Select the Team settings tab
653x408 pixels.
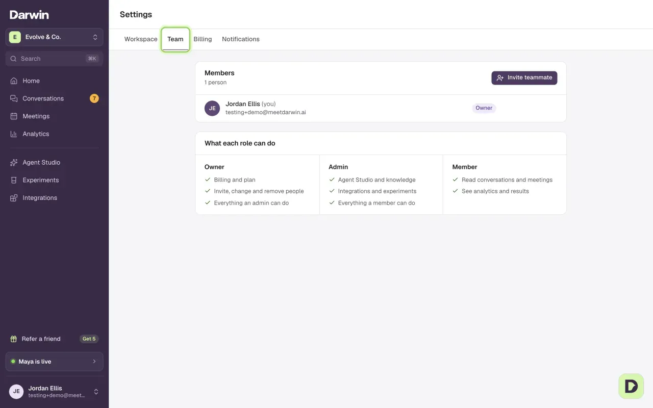pyautogui.click(x=175, y=39)
